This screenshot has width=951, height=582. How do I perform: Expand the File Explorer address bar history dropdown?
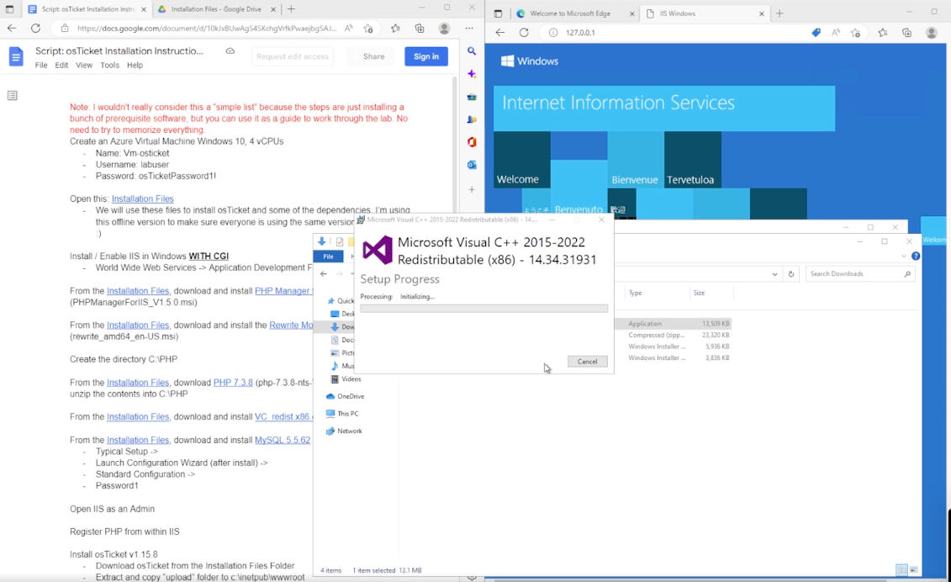774,273
